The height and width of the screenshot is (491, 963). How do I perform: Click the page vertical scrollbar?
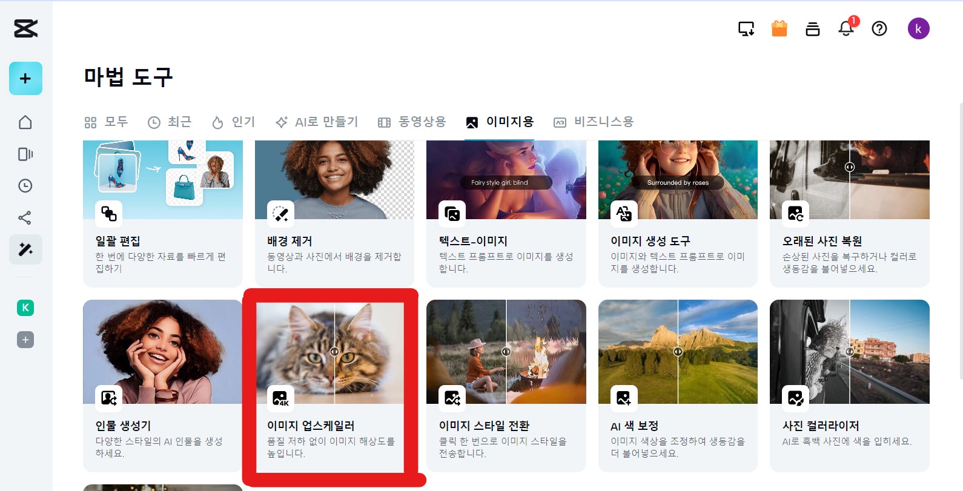[961, 240]
